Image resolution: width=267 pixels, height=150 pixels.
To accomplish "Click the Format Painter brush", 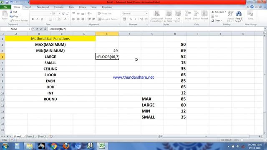I will pyautogui.click(x=11, y=20).
